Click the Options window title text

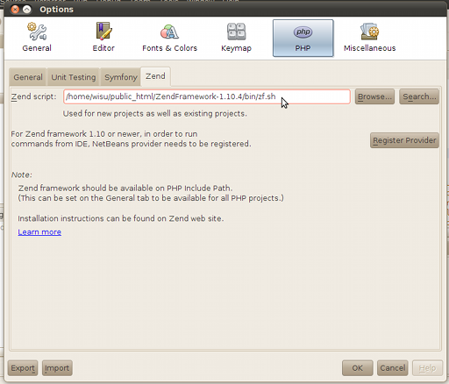[x=56, y=10]
